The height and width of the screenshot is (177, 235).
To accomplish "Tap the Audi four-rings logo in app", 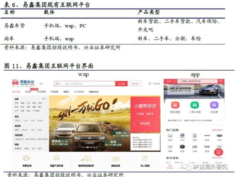I will (207, 147).
